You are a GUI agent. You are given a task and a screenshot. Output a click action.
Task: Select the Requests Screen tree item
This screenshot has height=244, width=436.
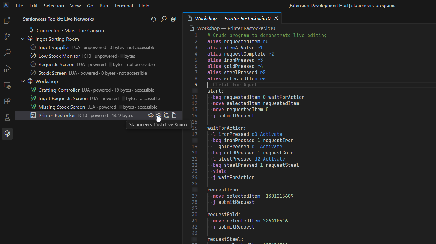pyautogui.click(x=99, y=65)
